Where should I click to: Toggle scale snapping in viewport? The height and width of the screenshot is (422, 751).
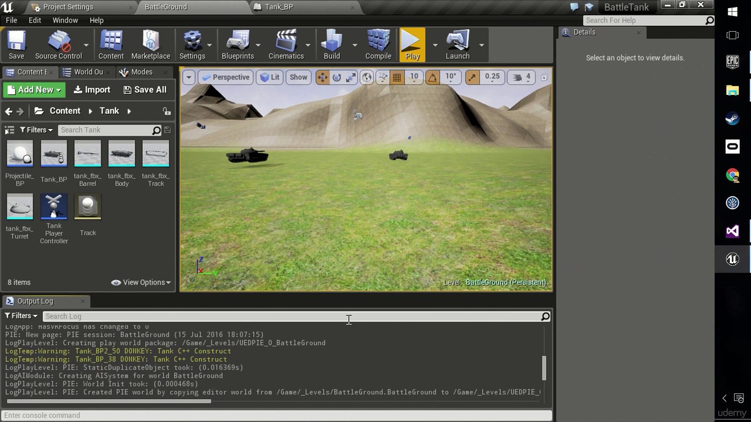tap(472, 77)
